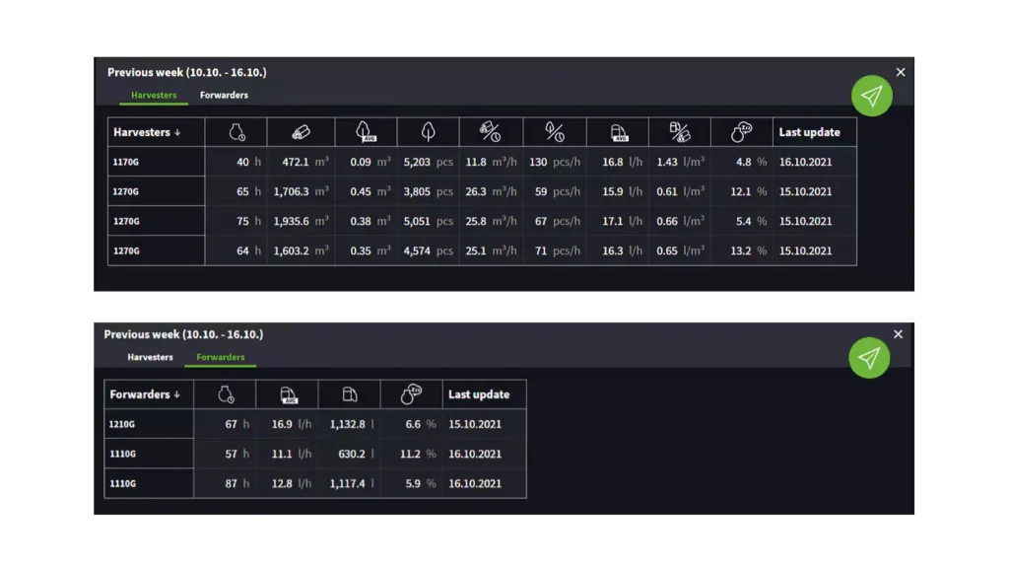Screen dimensions: 1009x568
Task: Click the 4.8 % idle cell
Action: click(742, 162)
